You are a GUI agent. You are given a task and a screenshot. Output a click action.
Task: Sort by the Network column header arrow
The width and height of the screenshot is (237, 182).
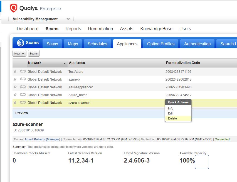coord(65,63)
